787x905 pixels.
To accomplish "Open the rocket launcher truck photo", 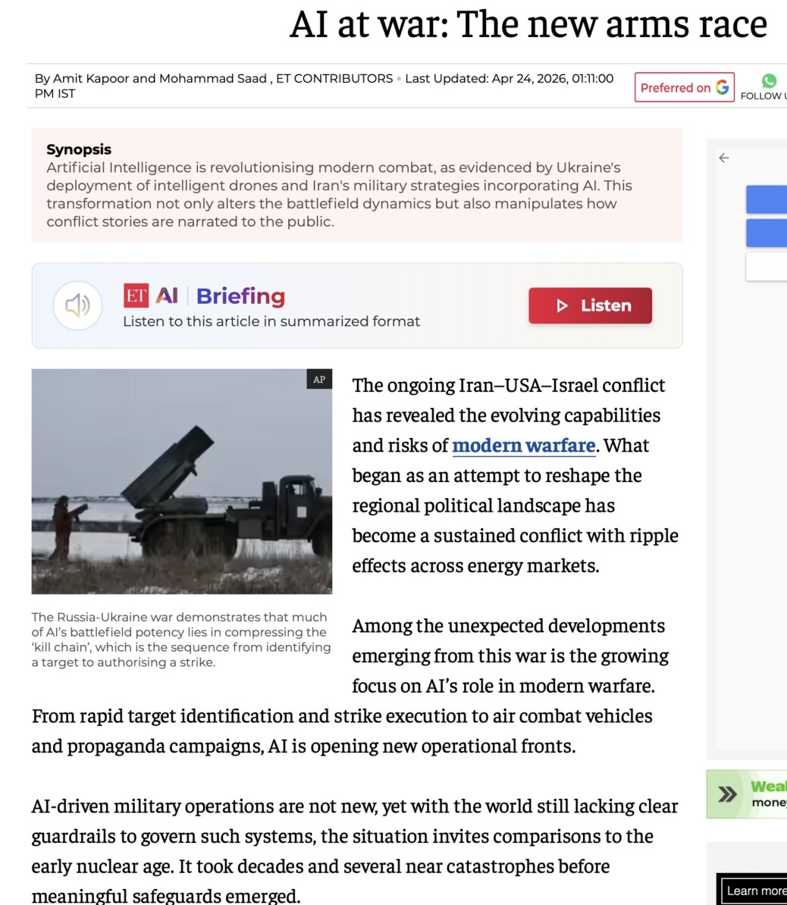I will 182,481.
